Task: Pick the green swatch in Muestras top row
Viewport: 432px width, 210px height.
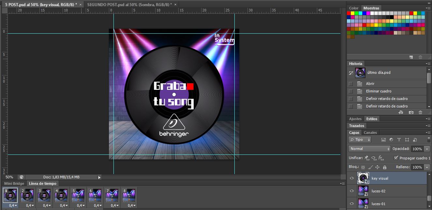Action: pyautogui.click(x=357, y=13)
